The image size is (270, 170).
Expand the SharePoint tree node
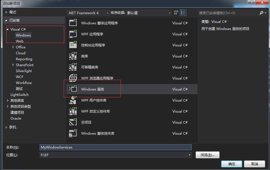[x=13, y=65]
